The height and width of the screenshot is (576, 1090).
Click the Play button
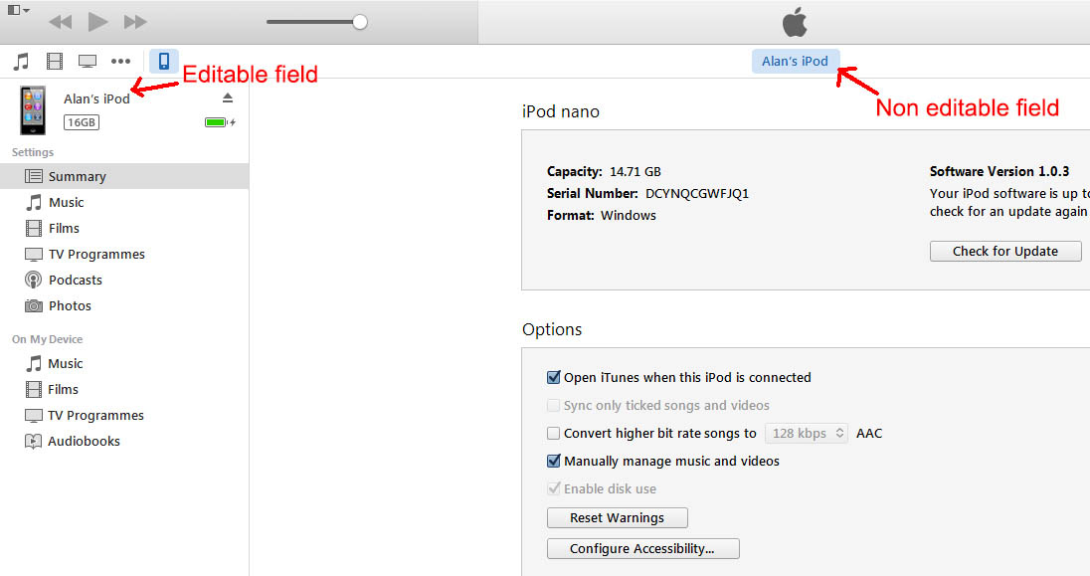point(98,22)
